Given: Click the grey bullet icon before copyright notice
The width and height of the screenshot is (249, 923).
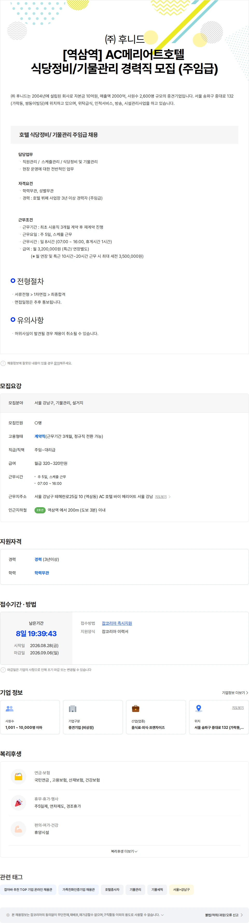Looking at the screenshot, I should 8,915.
